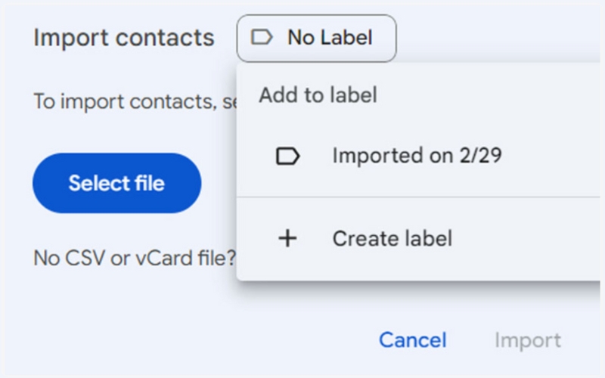This screenshot has width=605, height=378.
Task: Click the label icon in No Label chip
Action: click(262, 38)
